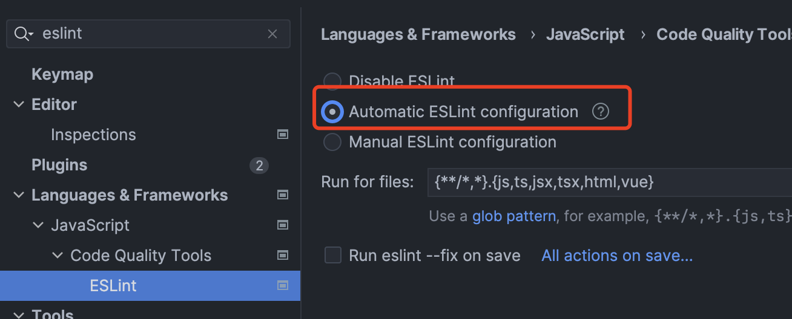Select Automatic ESLint configuration option
792x319 pixels.
click(332, 112)
